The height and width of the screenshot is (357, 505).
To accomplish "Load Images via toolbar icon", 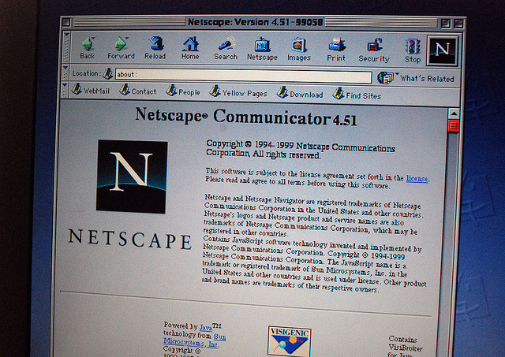I will coord(299,49).
